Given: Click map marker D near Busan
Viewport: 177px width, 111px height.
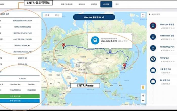Looking at the screenshot, I should [124, 65].
